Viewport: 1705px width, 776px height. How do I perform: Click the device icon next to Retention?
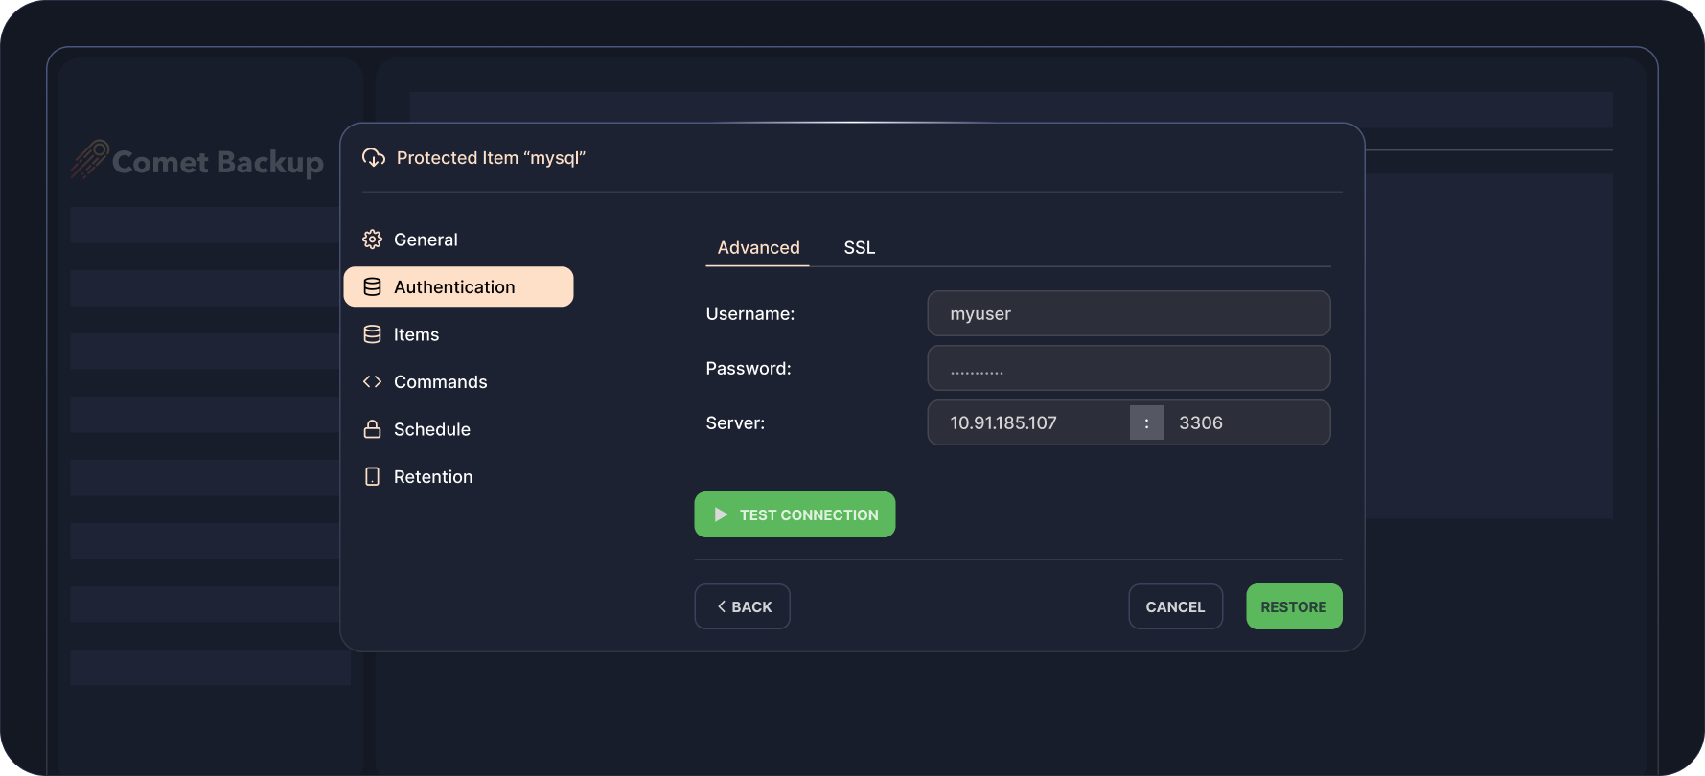point(372,476)
